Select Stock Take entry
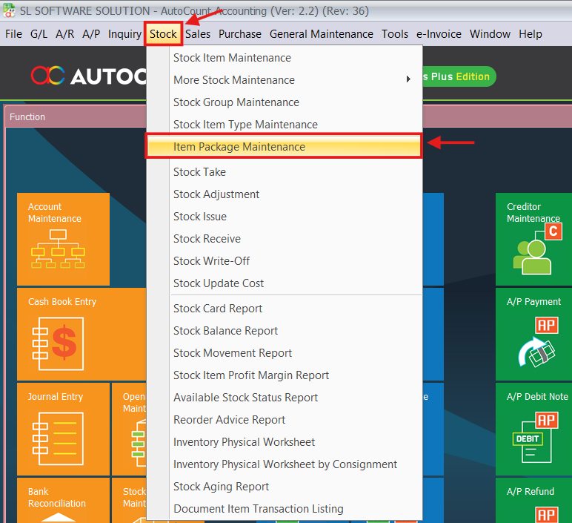Screen dimensions: 572x523 pos(285,172)
